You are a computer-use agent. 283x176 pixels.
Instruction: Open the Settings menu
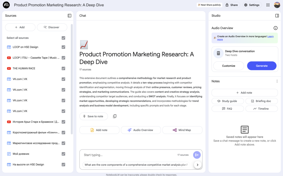[x=252, y=5]
